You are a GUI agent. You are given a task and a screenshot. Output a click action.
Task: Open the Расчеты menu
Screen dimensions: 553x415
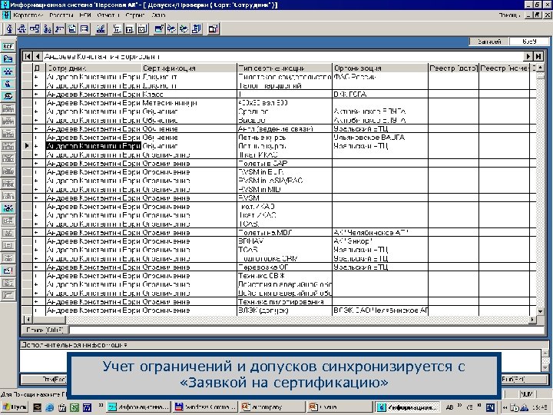pos(61,15)
